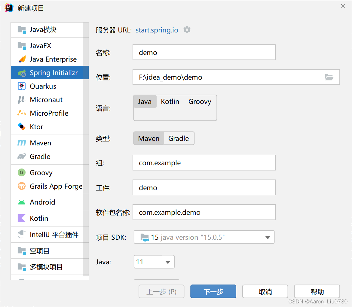
Task: Set build type to Gradle
Action: [179, 138]
